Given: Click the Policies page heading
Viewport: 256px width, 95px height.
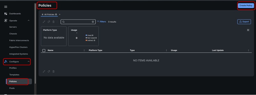Looking at the screenshot, I should (x=45, y=5).
